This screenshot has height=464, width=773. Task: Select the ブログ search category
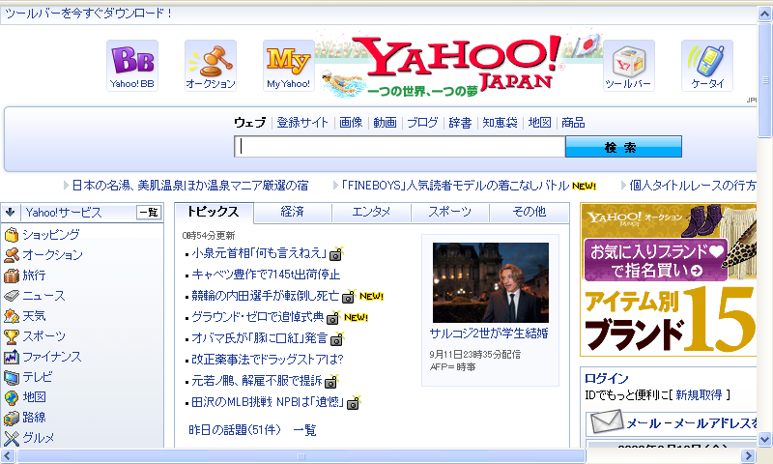coord(422,123)
